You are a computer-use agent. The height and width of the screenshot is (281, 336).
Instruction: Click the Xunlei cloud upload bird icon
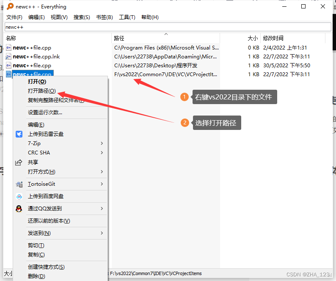pyautogui.click(x=19, y=134)
